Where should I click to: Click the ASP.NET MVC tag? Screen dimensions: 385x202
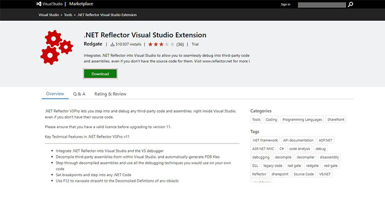pos(263,148)
